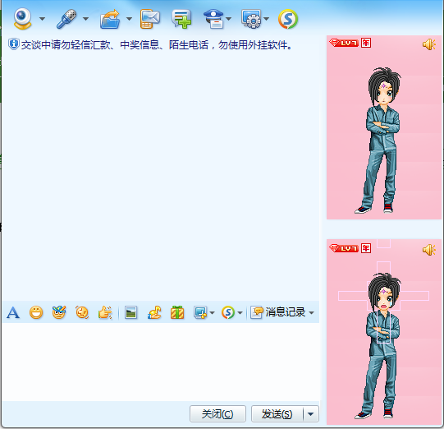Click the 年 badge on top avatar
Viewport: 444px width, 429px height.
(366, 43)
